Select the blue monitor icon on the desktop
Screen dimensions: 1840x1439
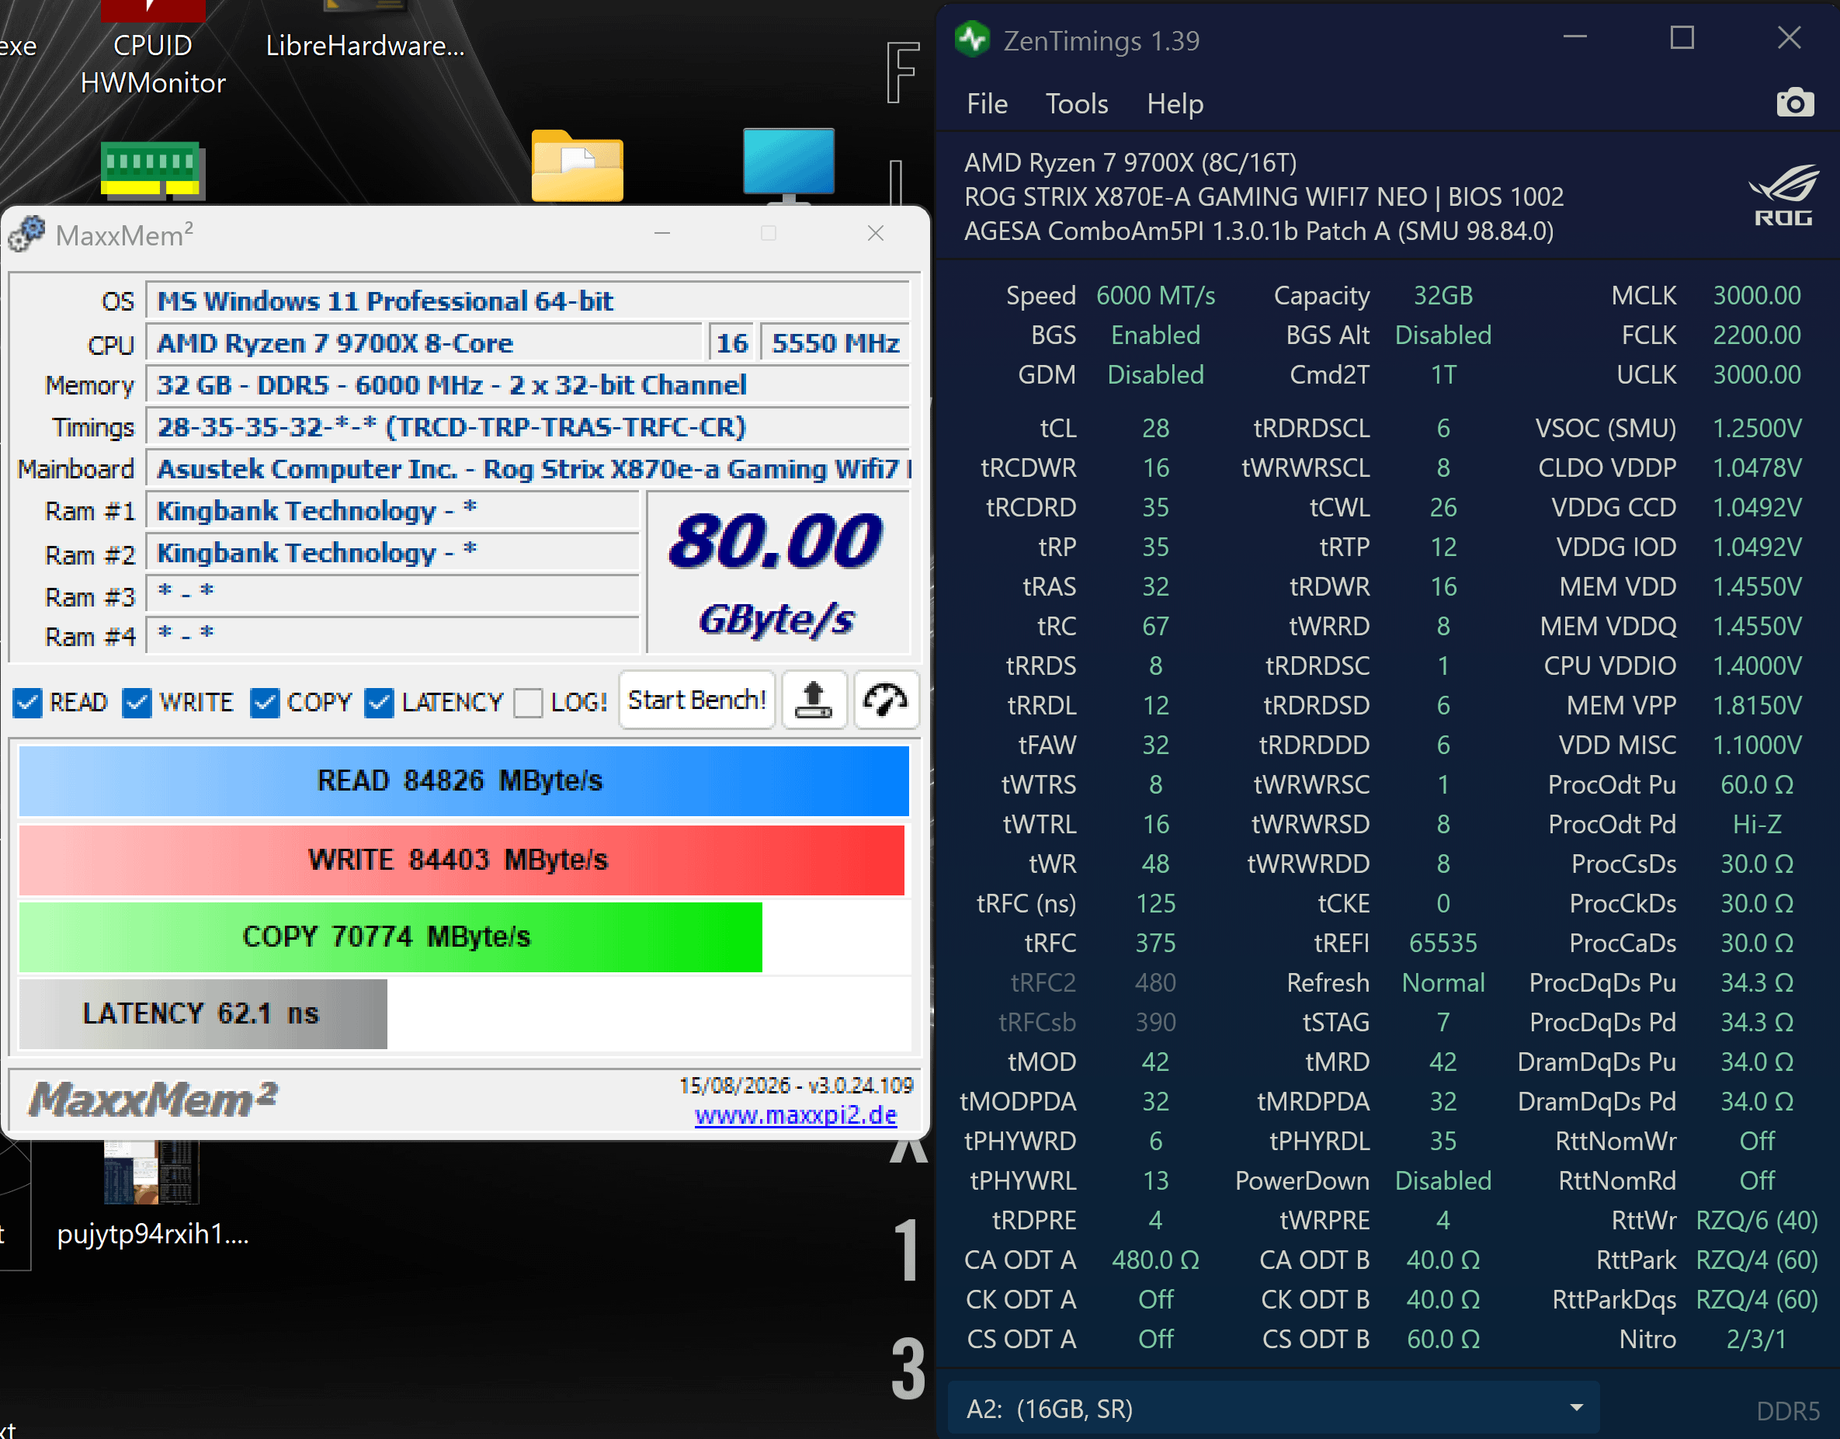[789, 166]
